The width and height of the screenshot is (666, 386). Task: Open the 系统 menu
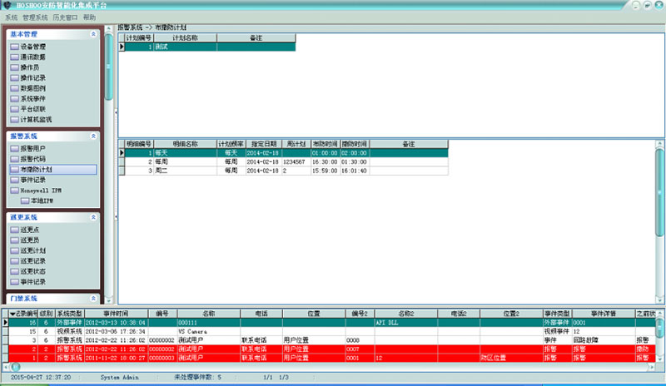click(11, 17)
